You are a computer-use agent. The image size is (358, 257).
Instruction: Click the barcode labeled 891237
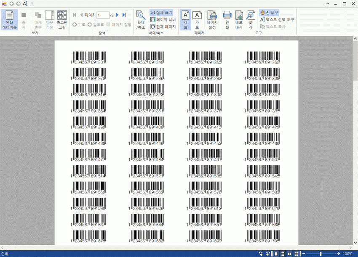[x=88, y=58]
